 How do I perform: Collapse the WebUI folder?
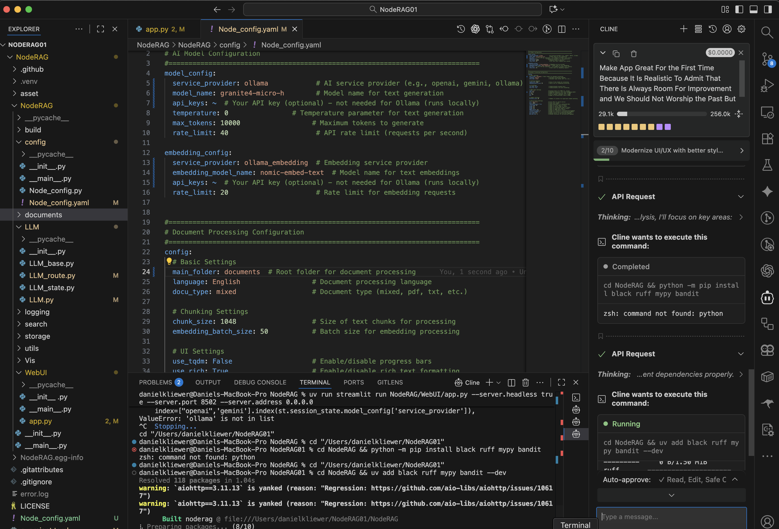point(36,372)
